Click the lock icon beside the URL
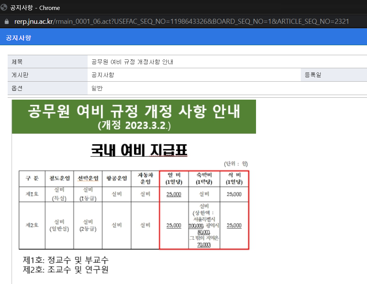 (6, 21)
